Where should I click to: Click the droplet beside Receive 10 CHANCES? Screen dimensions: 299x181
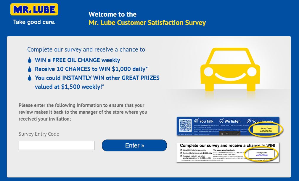(x=30, y=69)
